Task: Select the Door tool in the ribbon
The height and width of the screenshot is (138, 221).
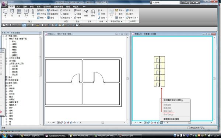Action: 12,13
